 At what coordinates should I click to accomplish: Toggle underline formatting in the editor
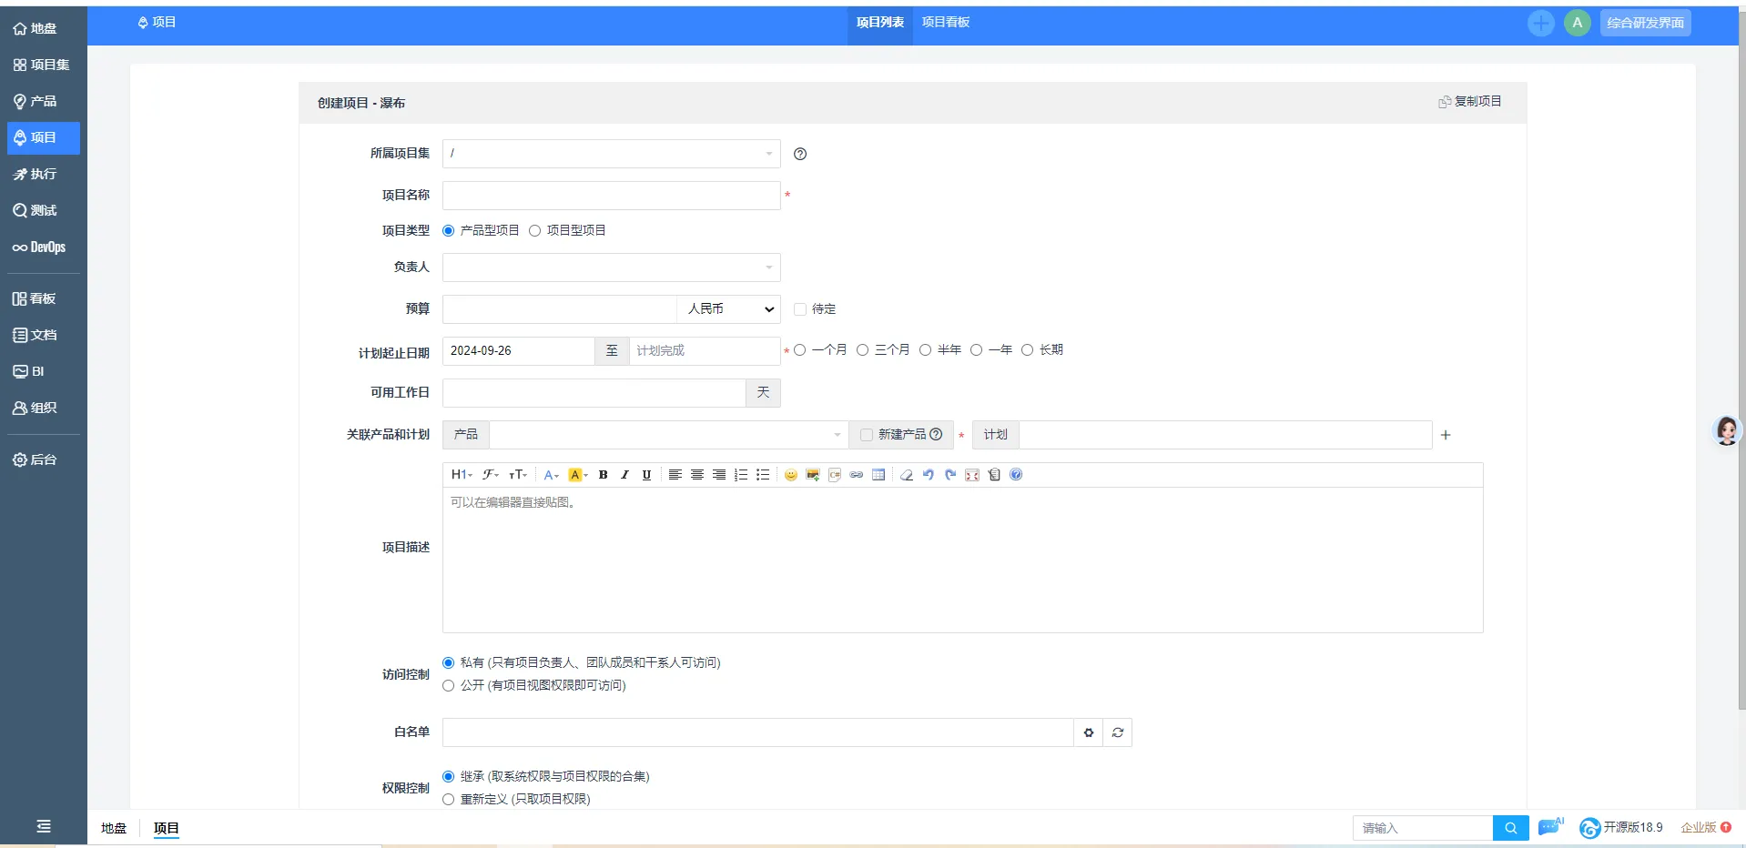click(646, 475)
